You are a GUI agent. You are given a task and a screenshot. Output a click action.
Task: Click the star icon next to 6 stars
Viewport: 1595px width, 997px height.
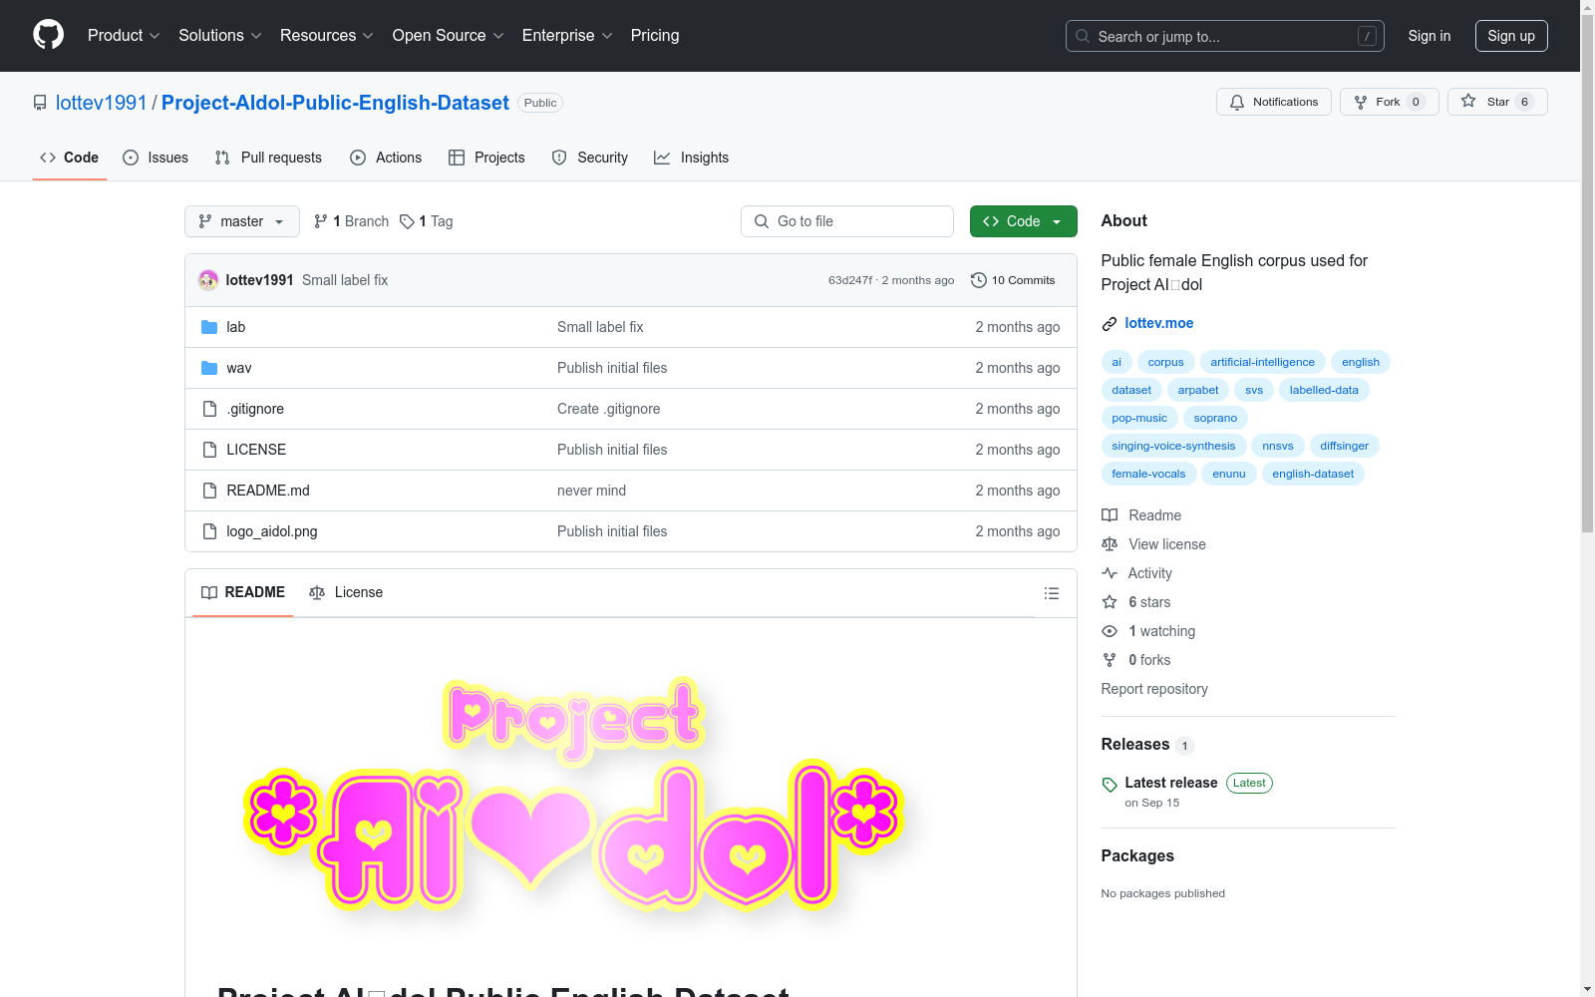[1110, 602]
